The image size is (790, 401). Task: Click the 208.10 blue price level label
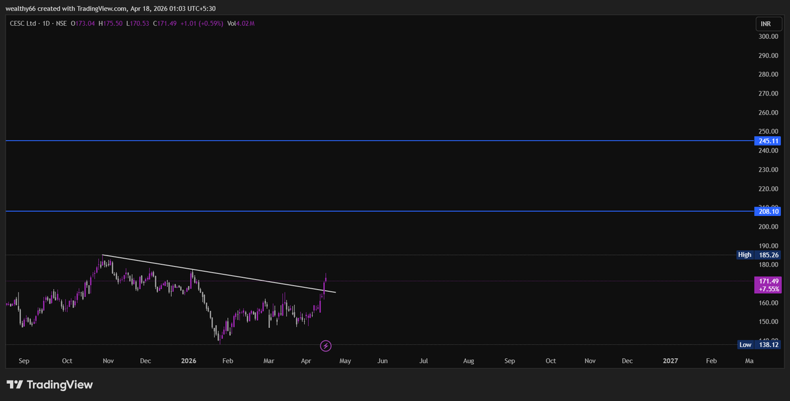pyautogui.click(x=766, y=211)
